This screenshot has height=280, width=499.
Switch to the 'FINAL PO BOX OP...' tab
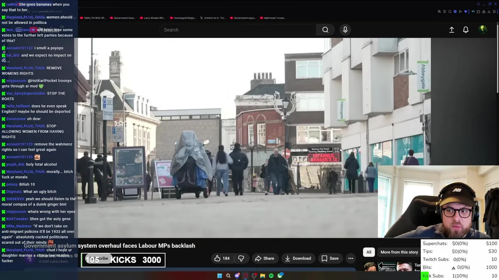coord(92,18)
